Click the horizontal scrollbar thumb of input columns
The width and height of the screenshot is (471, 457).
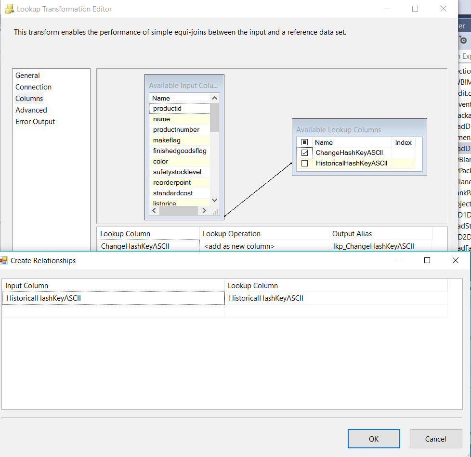pos(178,211)
